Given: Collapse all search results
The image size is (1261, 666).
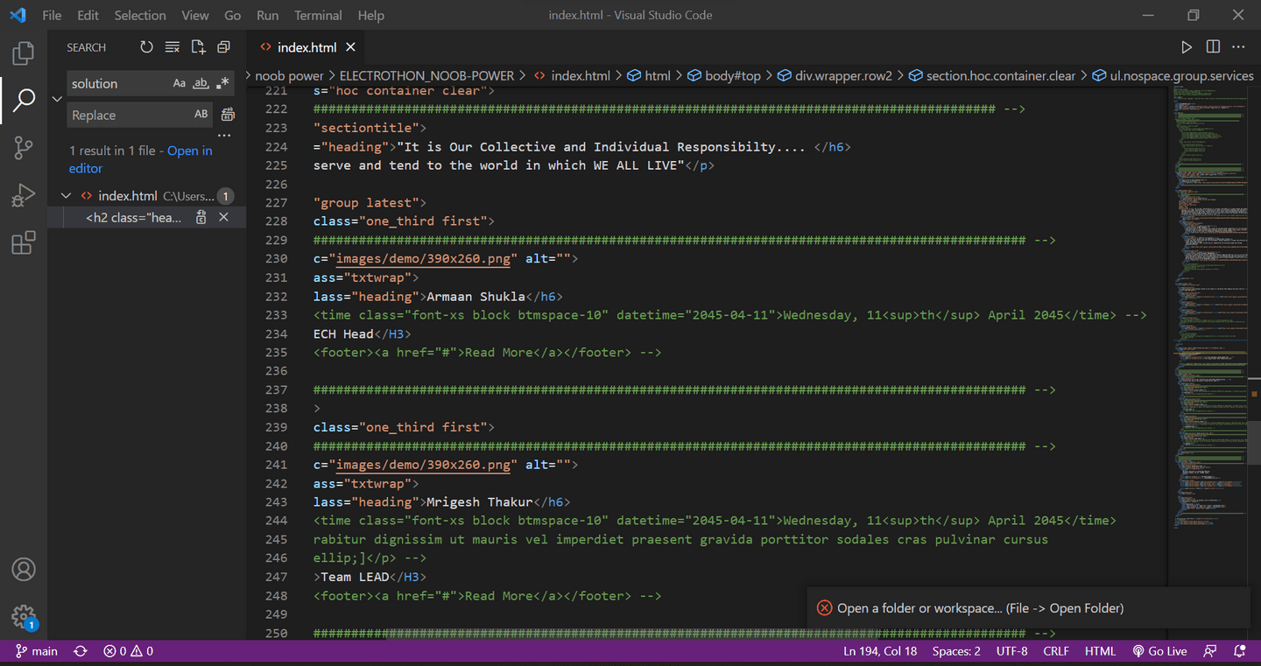Looking at the screenshot, I should [x=224, y=47].
